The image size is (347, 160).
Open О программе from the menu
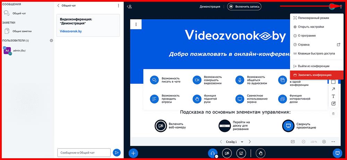coord(316,36)
